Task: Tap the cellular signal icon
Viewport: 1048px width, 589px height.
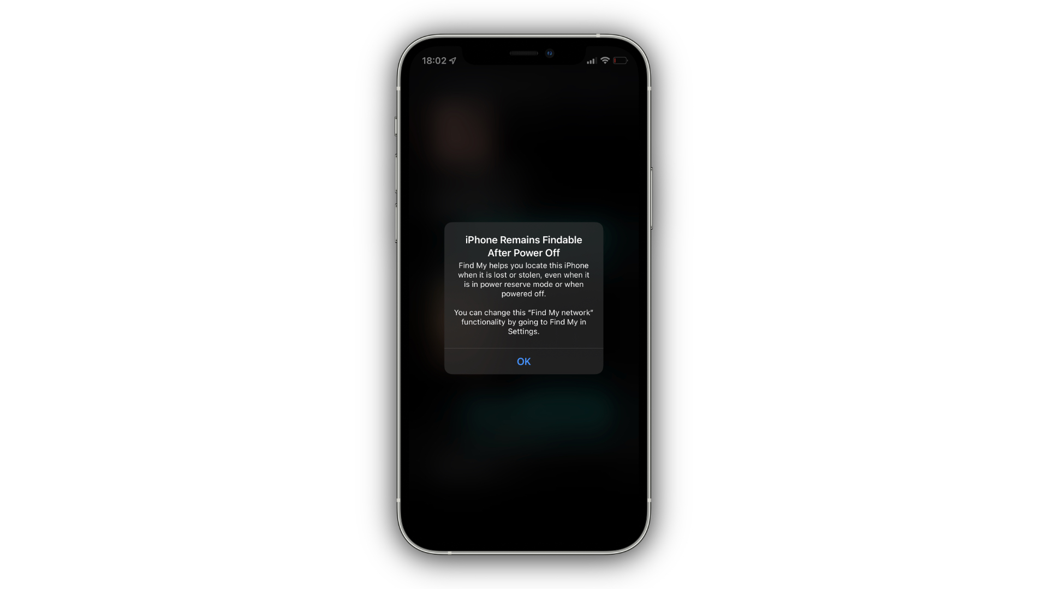Action: 591,61
